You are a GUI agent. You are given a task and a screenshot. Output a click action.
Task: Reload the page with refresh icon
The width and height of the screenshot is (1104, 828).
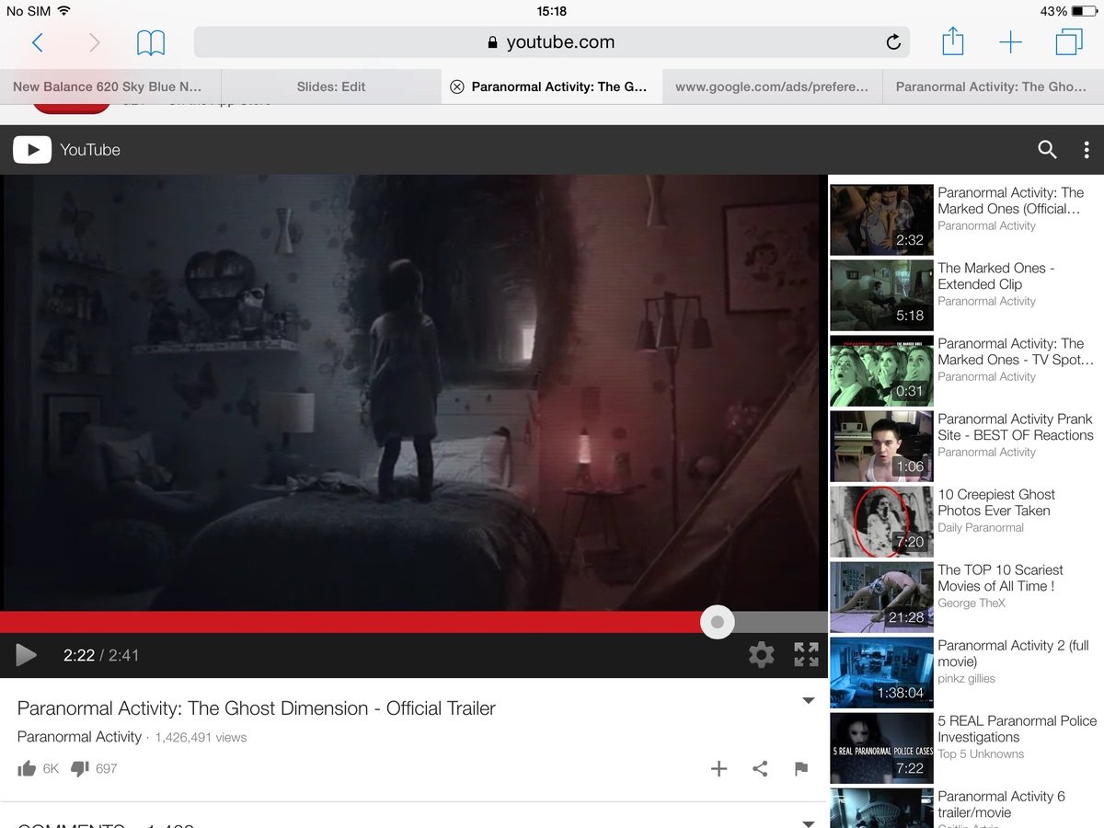(x=892, y=42)
